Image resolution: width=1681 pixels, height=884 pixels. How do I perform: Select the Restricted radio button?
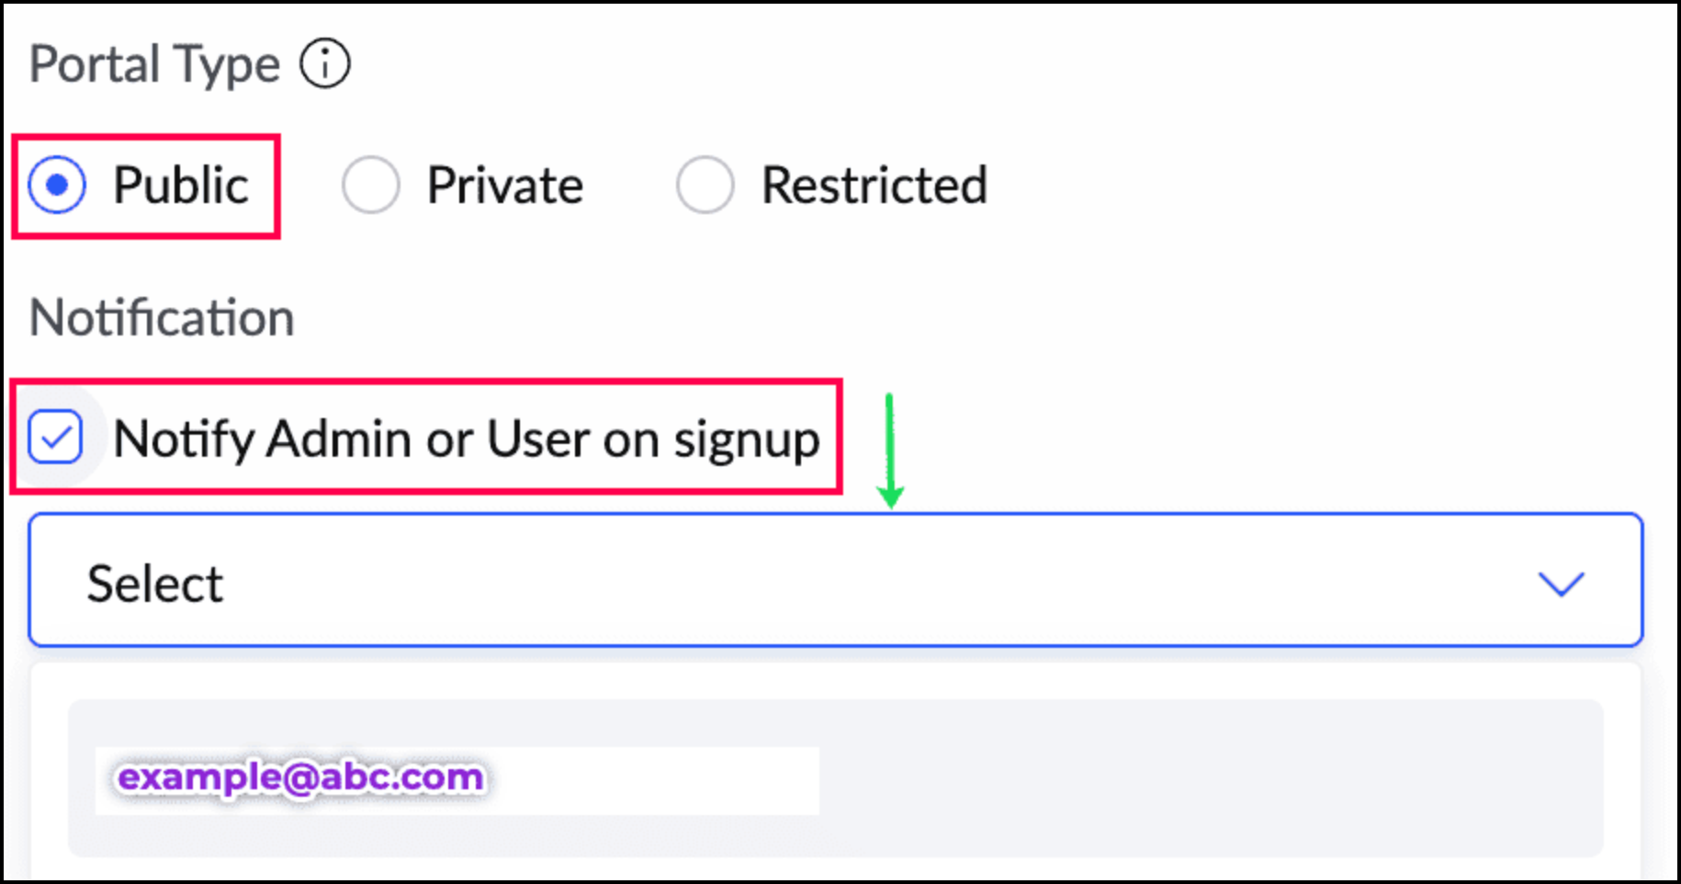click(x=705, y=186)
